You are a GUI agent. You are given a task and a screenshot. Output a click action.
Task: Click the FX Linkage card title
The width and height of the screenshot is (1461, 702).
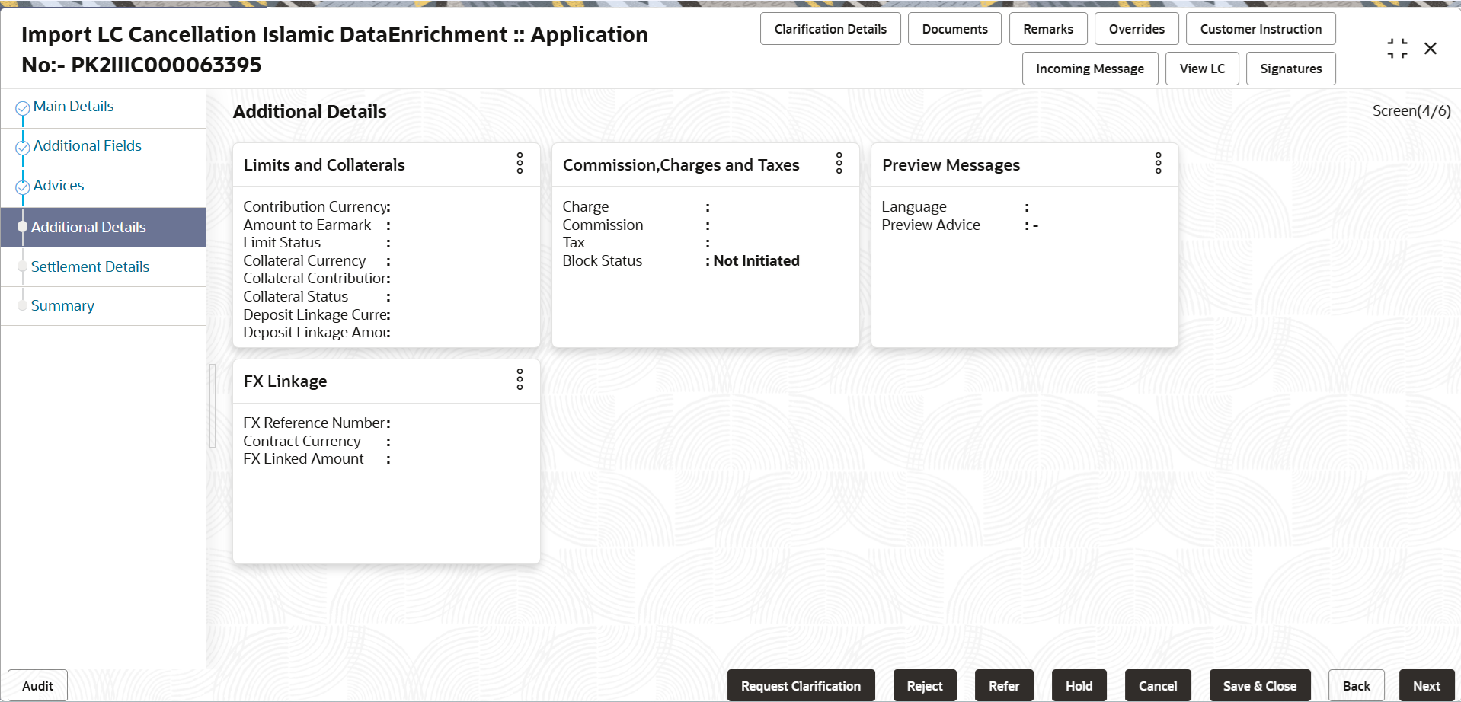pos(286,381)
